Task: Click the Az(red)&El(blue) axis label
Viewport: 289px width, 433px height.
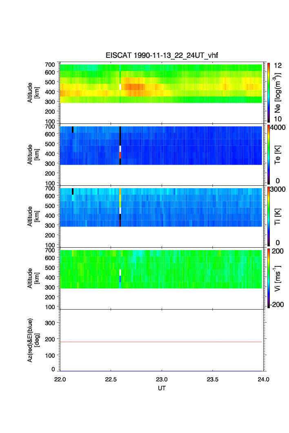Action: [x=33, y=340]
